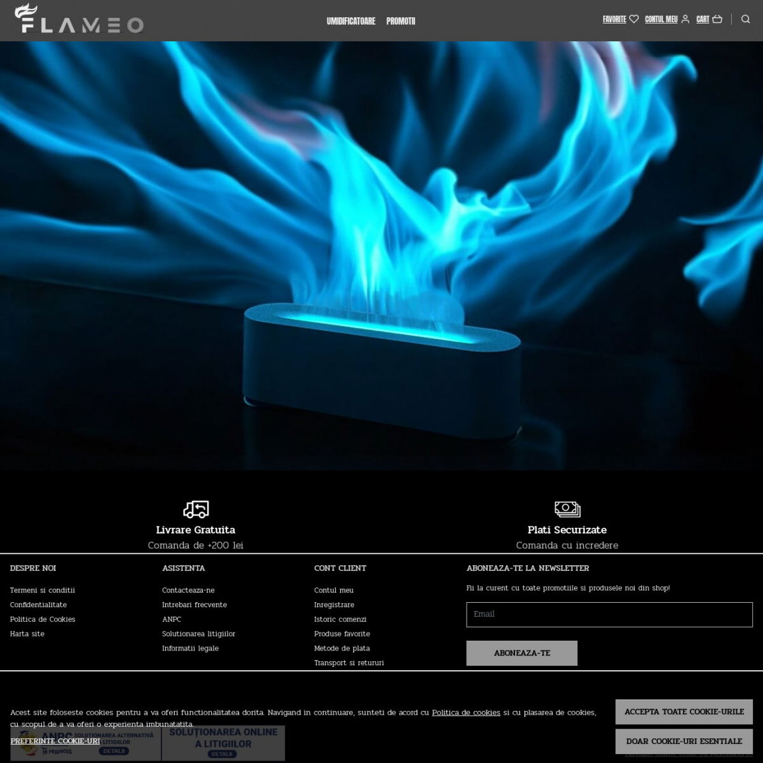Click the search magnifier icon
Screen dimensions: 763x763
coord(746,19)
